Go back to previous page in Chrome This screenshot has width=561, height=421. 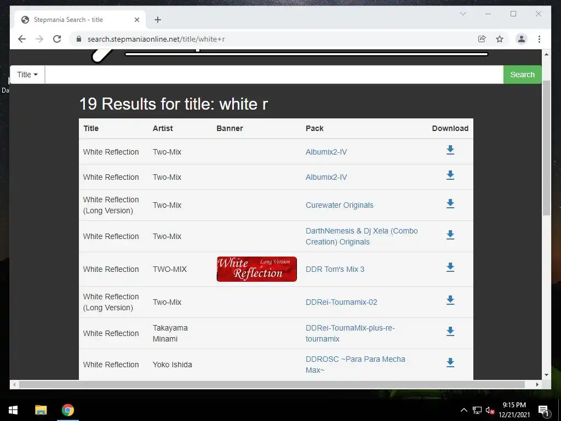(22, 39)
